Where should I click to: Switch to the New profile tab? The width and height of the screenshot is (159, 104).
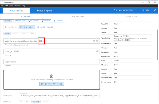click(x=17, y=11)
